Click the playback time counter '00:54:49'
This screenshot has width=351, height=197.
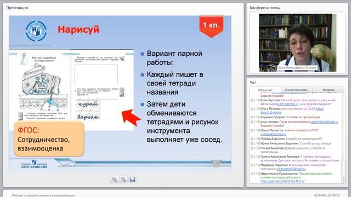(320, 195)
